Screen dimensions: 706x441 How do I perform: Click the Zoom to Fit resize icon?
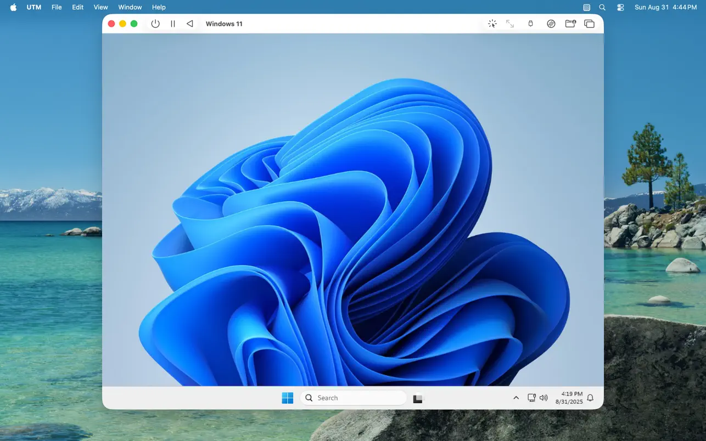510,24
